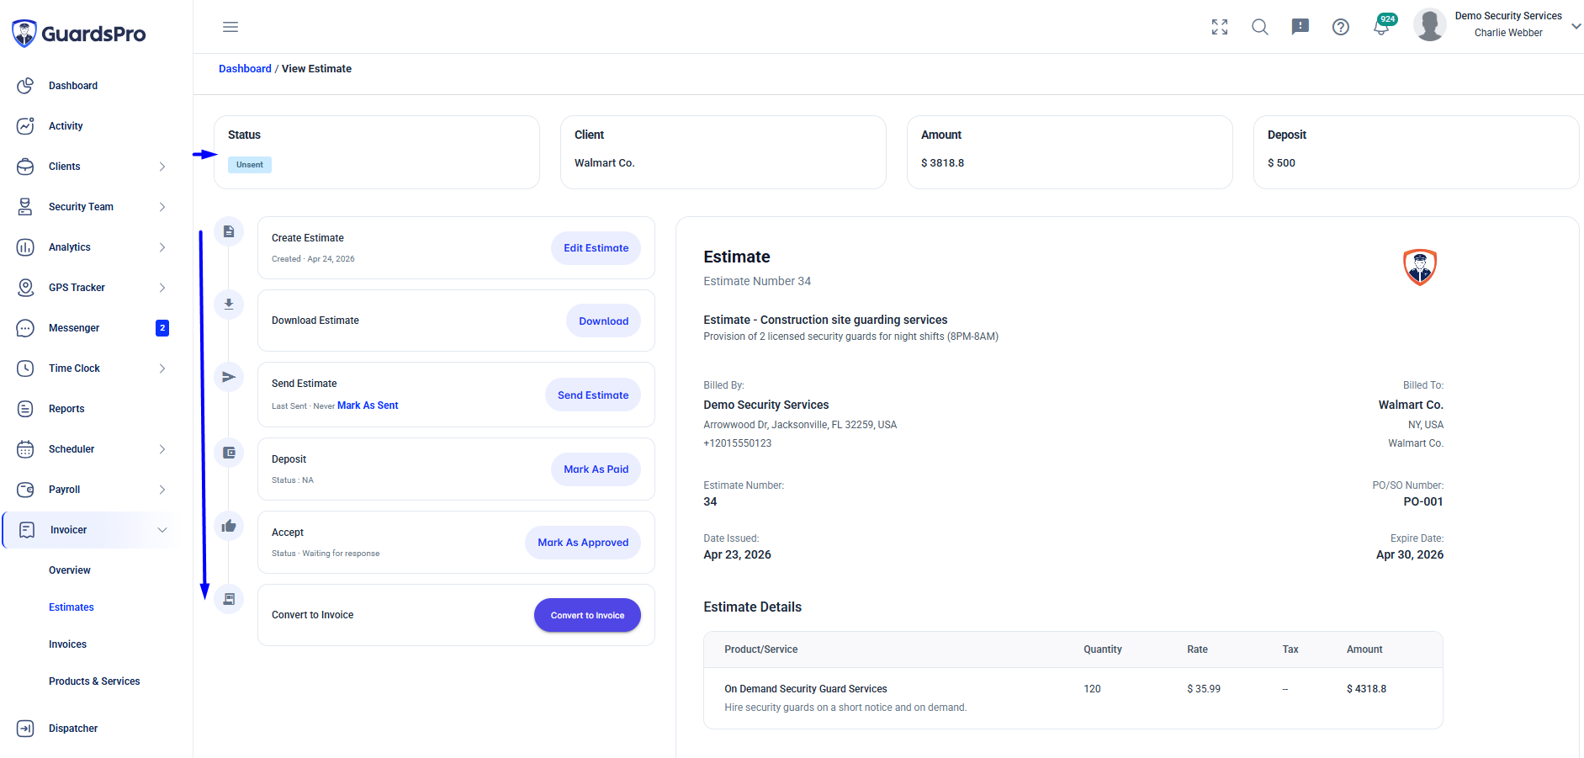Click the Dispatcher menu label
This screenshot has height=758, width=1584.
pyautogui.click(x=73, y=729)
